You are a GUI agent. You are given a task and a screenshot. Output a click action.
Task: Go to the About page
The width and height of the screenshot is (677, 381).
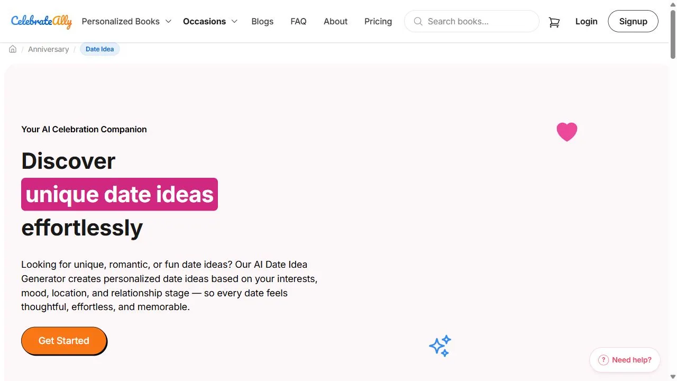(335, 22)
